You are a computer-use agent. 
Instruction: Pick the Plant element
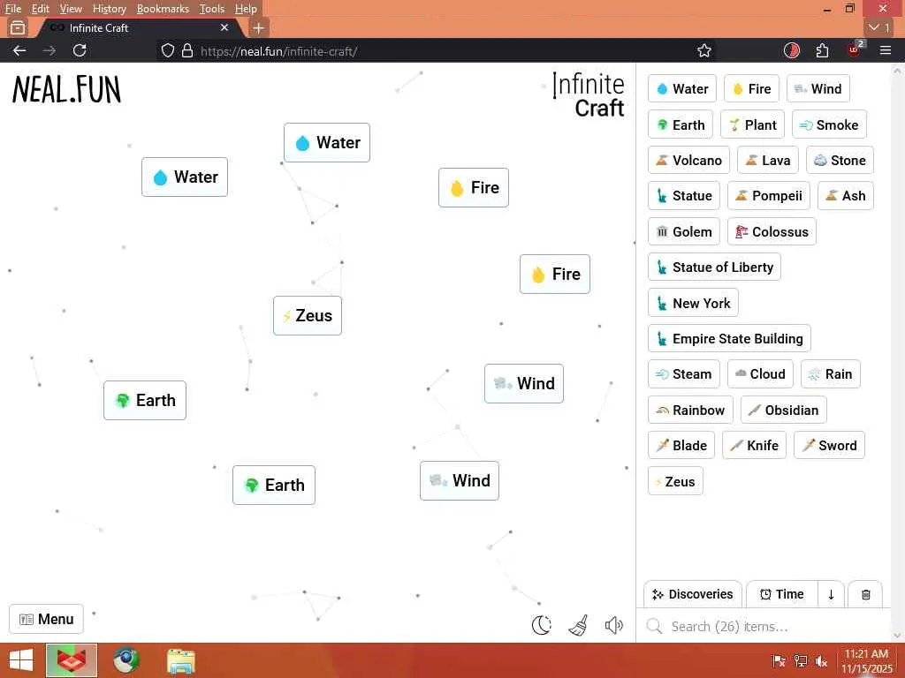pyautogui.click(x=753, y=124)
